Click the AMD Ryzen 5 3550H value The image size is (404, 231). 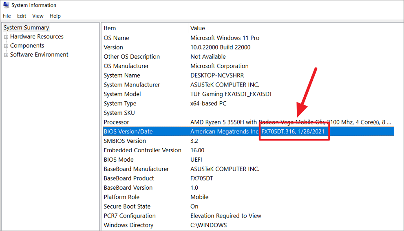(x=291, y=122)
